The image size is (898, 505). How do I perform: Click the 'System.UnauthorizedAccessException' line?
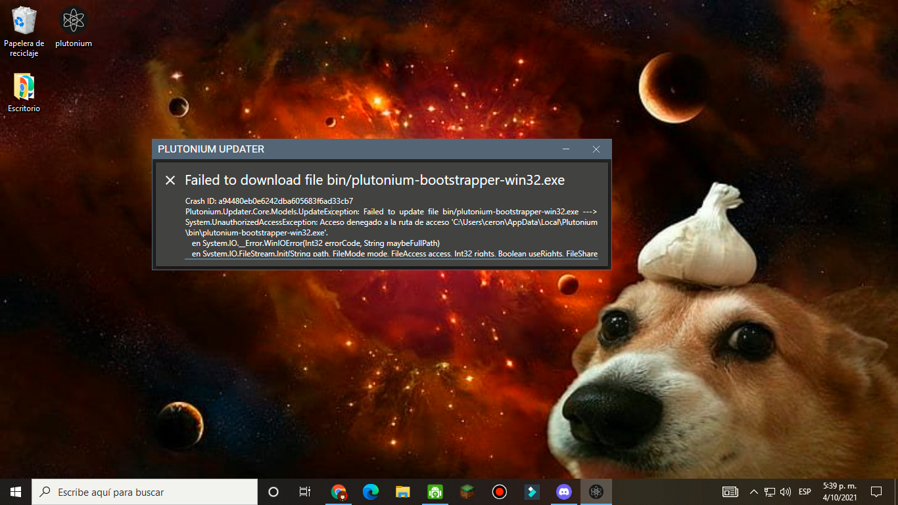(391, 222)
